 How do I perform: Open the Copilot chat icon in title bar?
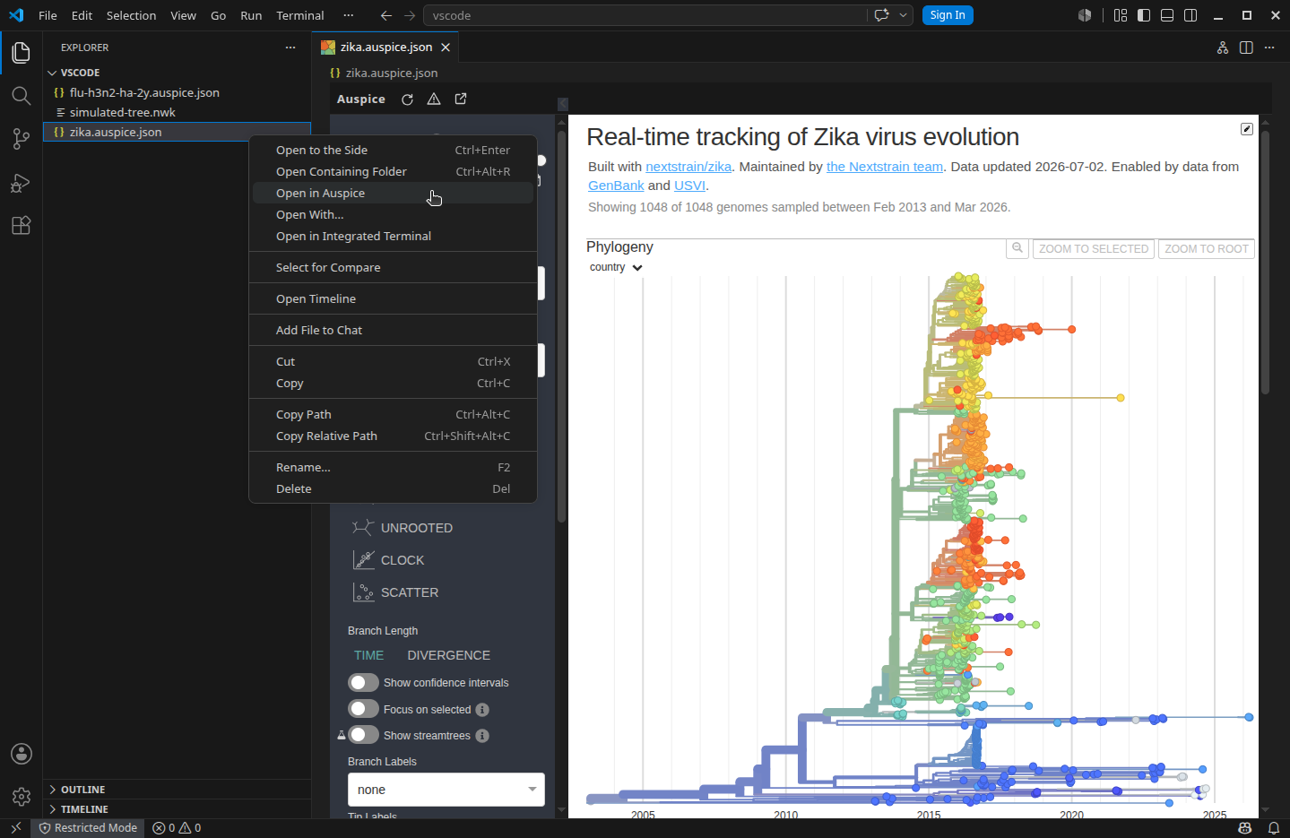coord(882,15)
